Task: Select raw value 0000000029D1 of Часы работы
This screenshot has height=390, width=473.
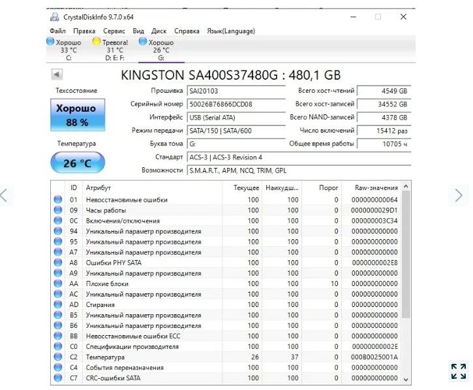Action: point(374,210)
